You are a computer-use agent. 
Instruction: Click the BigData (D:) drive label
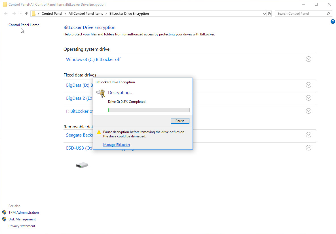(79, 85)
